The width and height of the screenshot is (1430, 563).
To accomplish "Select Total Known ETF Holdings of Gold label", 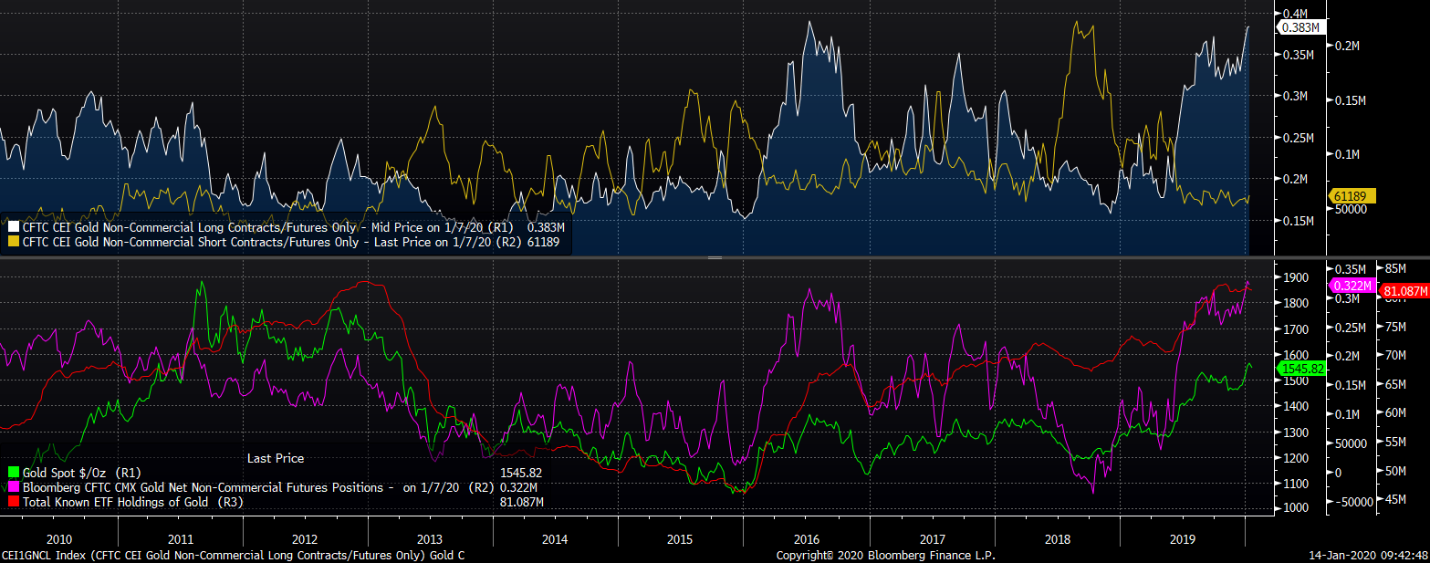I will click(134, 502).
